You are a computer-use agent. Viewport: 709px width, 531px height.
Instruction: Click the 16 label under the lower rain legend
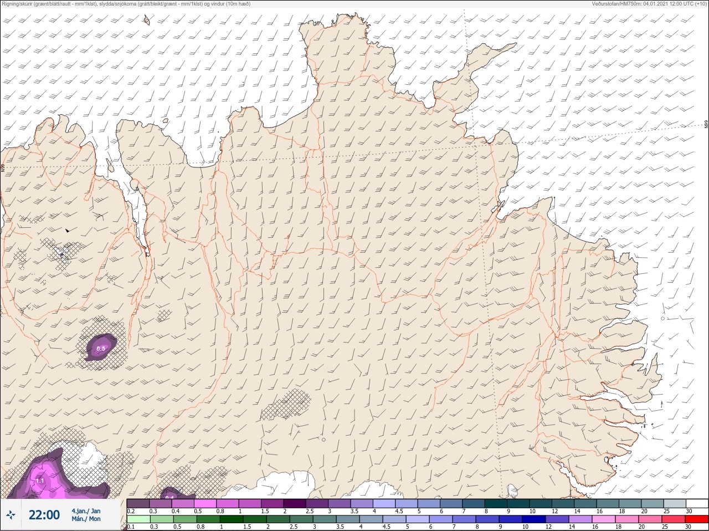(595, 527)
